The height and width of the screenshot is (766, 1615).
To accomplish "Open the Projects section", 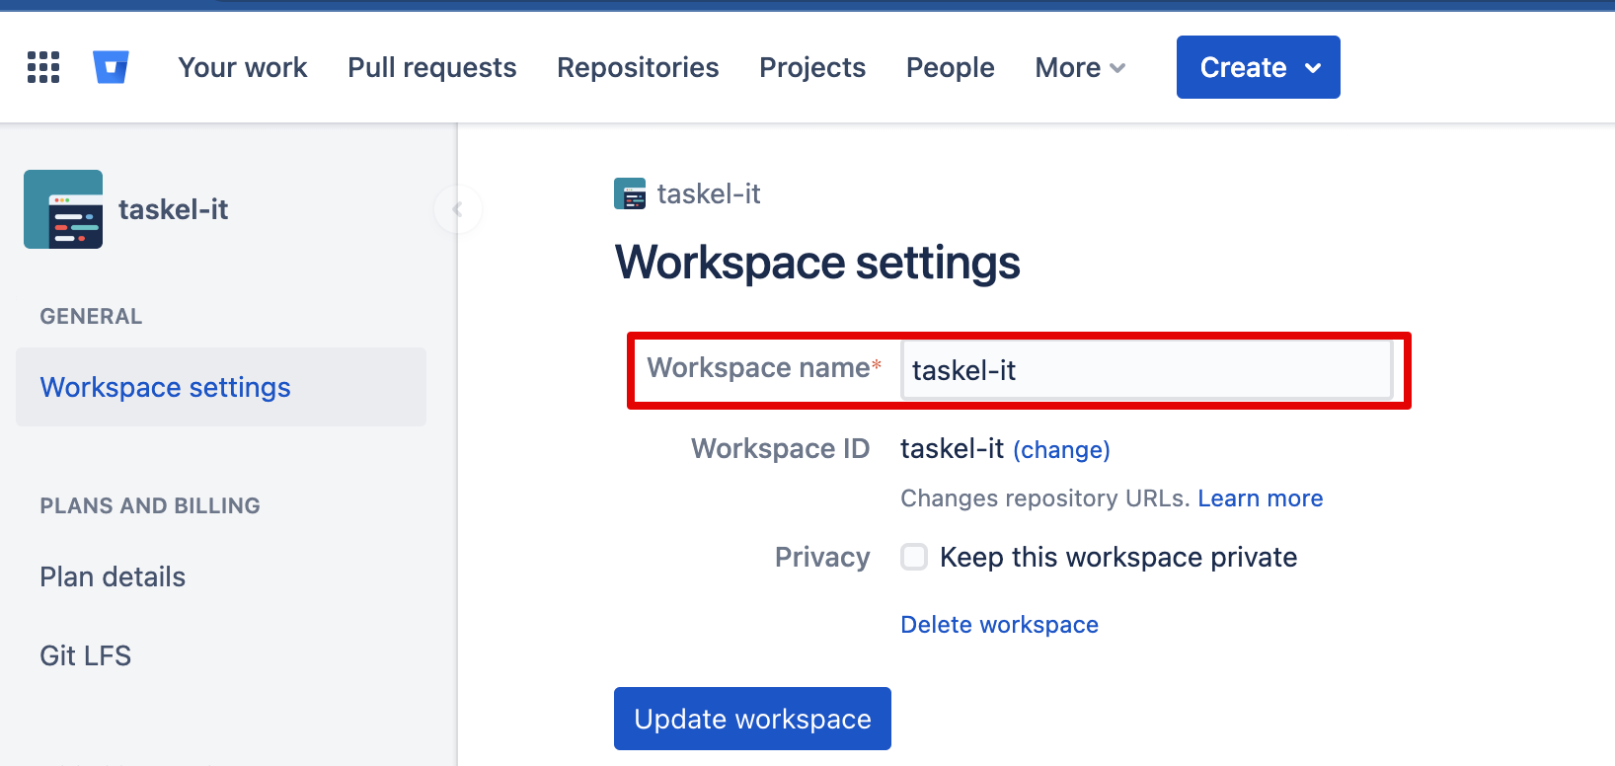I will (811, 67).
